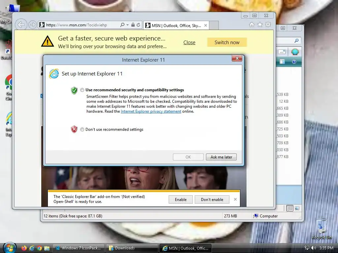Open the network tray icon
Viewport: 338px width, 253px height.
click(x=307, y=248)
